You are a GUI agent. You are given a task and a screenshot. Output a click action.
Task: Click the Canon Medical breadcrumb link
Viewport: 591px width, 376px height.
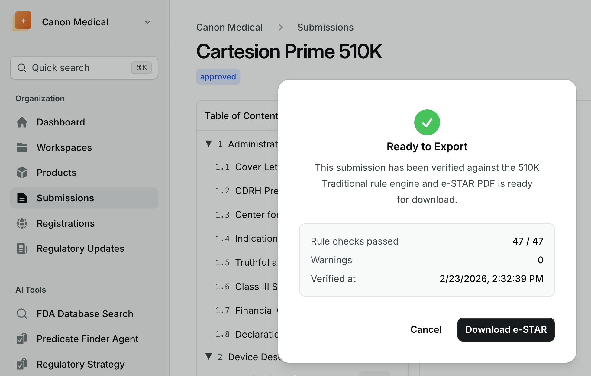pyautogui.click(x=229, y=27)
